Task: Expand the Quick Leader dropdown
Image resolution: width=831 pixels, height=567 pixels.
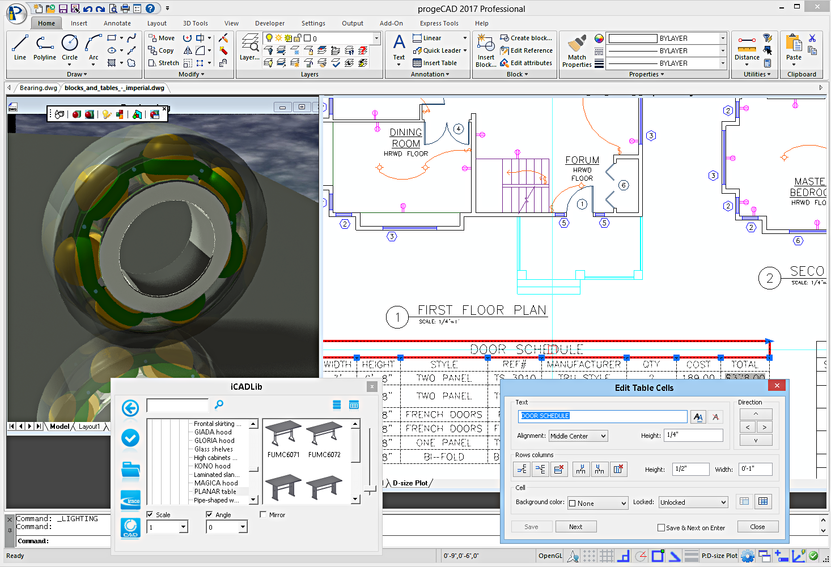Action: [466, 50]
